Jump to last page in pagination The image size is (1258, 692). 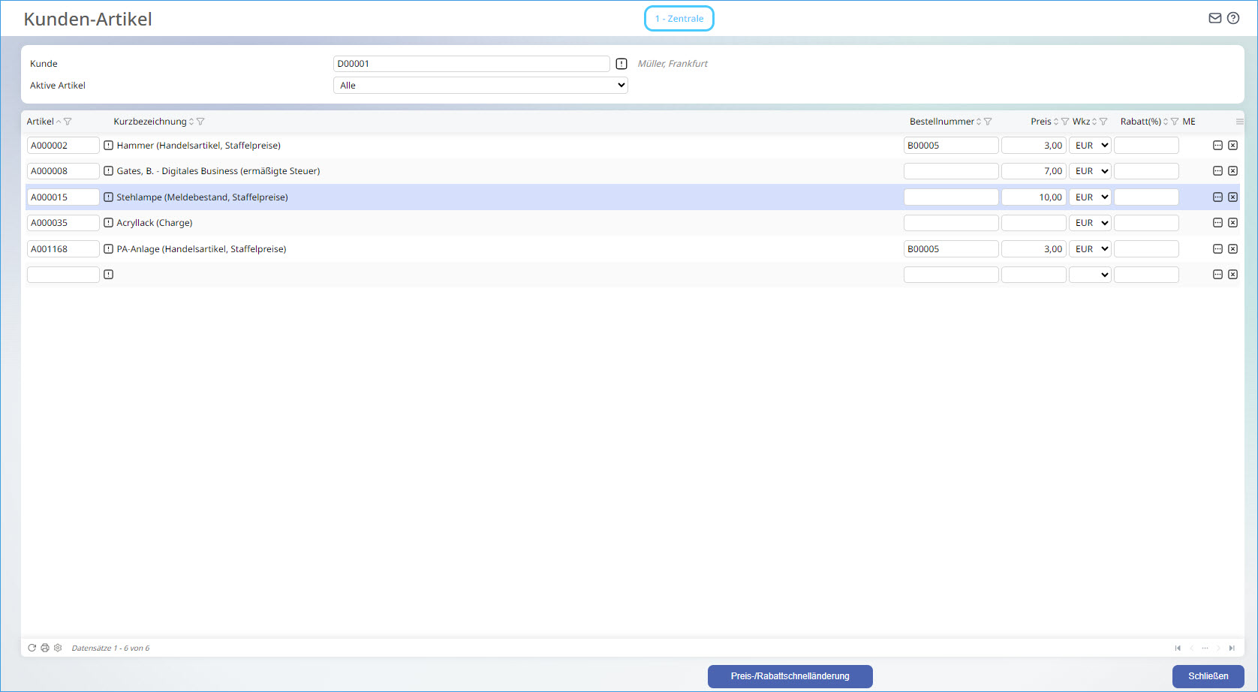click(1232, 648)
